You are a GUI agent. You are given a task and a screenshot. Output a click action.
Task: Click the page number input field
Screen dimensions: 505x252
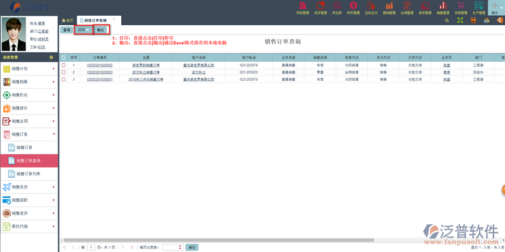(91, 247)
